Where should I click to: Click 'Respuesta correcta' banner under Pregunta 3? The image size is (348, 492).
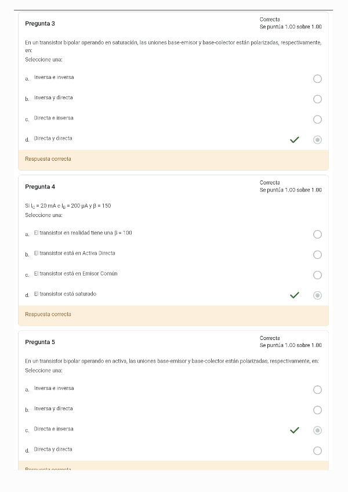point(48,159)
